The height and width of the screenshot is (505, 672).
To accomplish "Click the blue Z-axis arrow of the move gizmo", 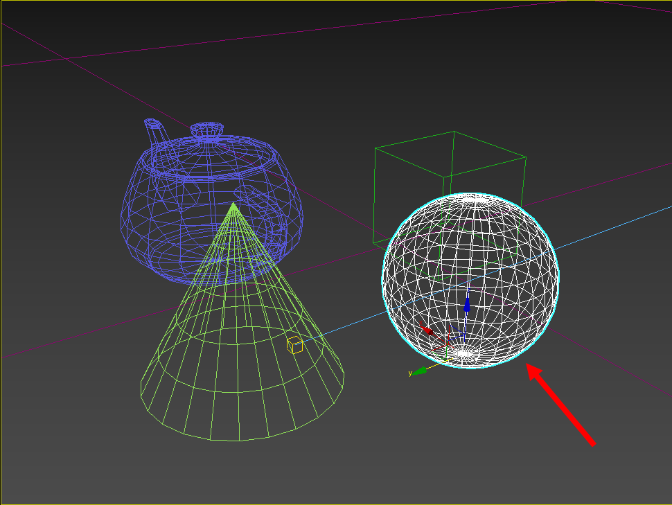I will (467, 303).
